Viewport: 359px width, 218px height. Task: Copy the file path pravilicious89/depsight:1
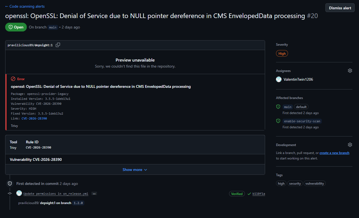tap(58, 45)
